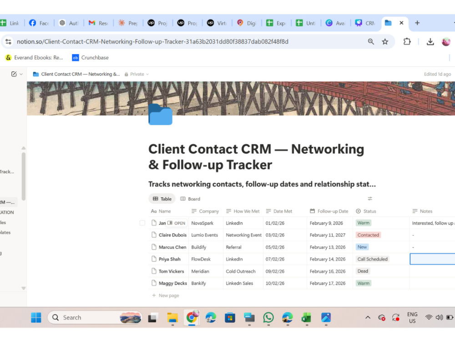Click the Company column header
455x341 pixels.
pyautogui.click(x=206, y=211)
